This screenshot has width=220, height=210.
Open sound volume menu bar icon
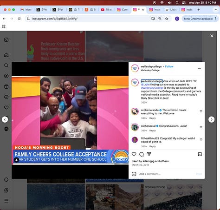[x=169, y=3]
